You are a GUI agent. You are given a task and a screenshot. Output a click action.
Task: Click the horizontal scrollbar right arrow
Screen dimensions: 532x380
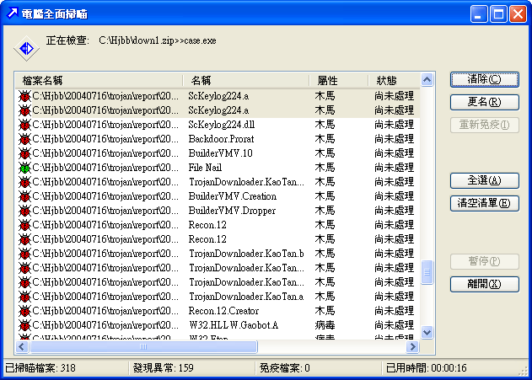pos(413,346)
